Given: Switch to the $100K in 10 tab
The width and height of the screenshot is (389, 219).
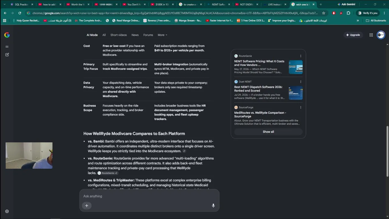Looking at the screenshot, I should tap(162, 5).
